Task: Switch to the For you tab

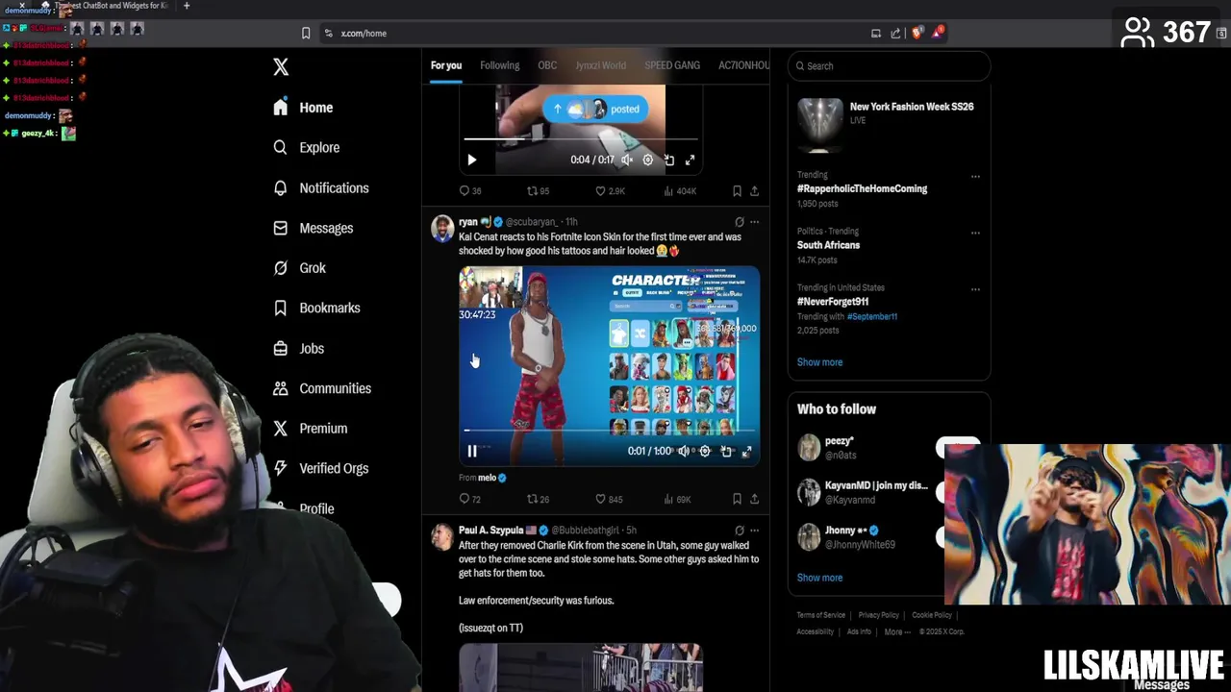Action: pos(446,65)
